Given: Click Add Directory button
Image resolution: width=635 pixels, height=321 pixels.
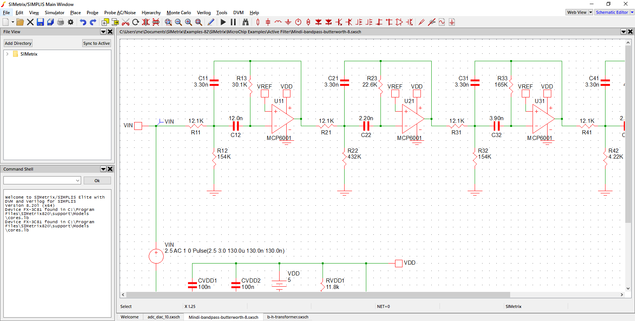Looking at the screenshot, I should pos(18,43).
